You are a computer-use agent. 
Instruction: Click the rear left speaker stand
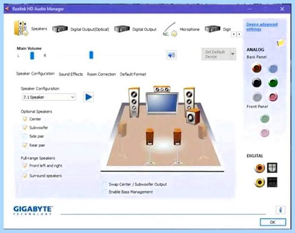click(x=150, y=146)
